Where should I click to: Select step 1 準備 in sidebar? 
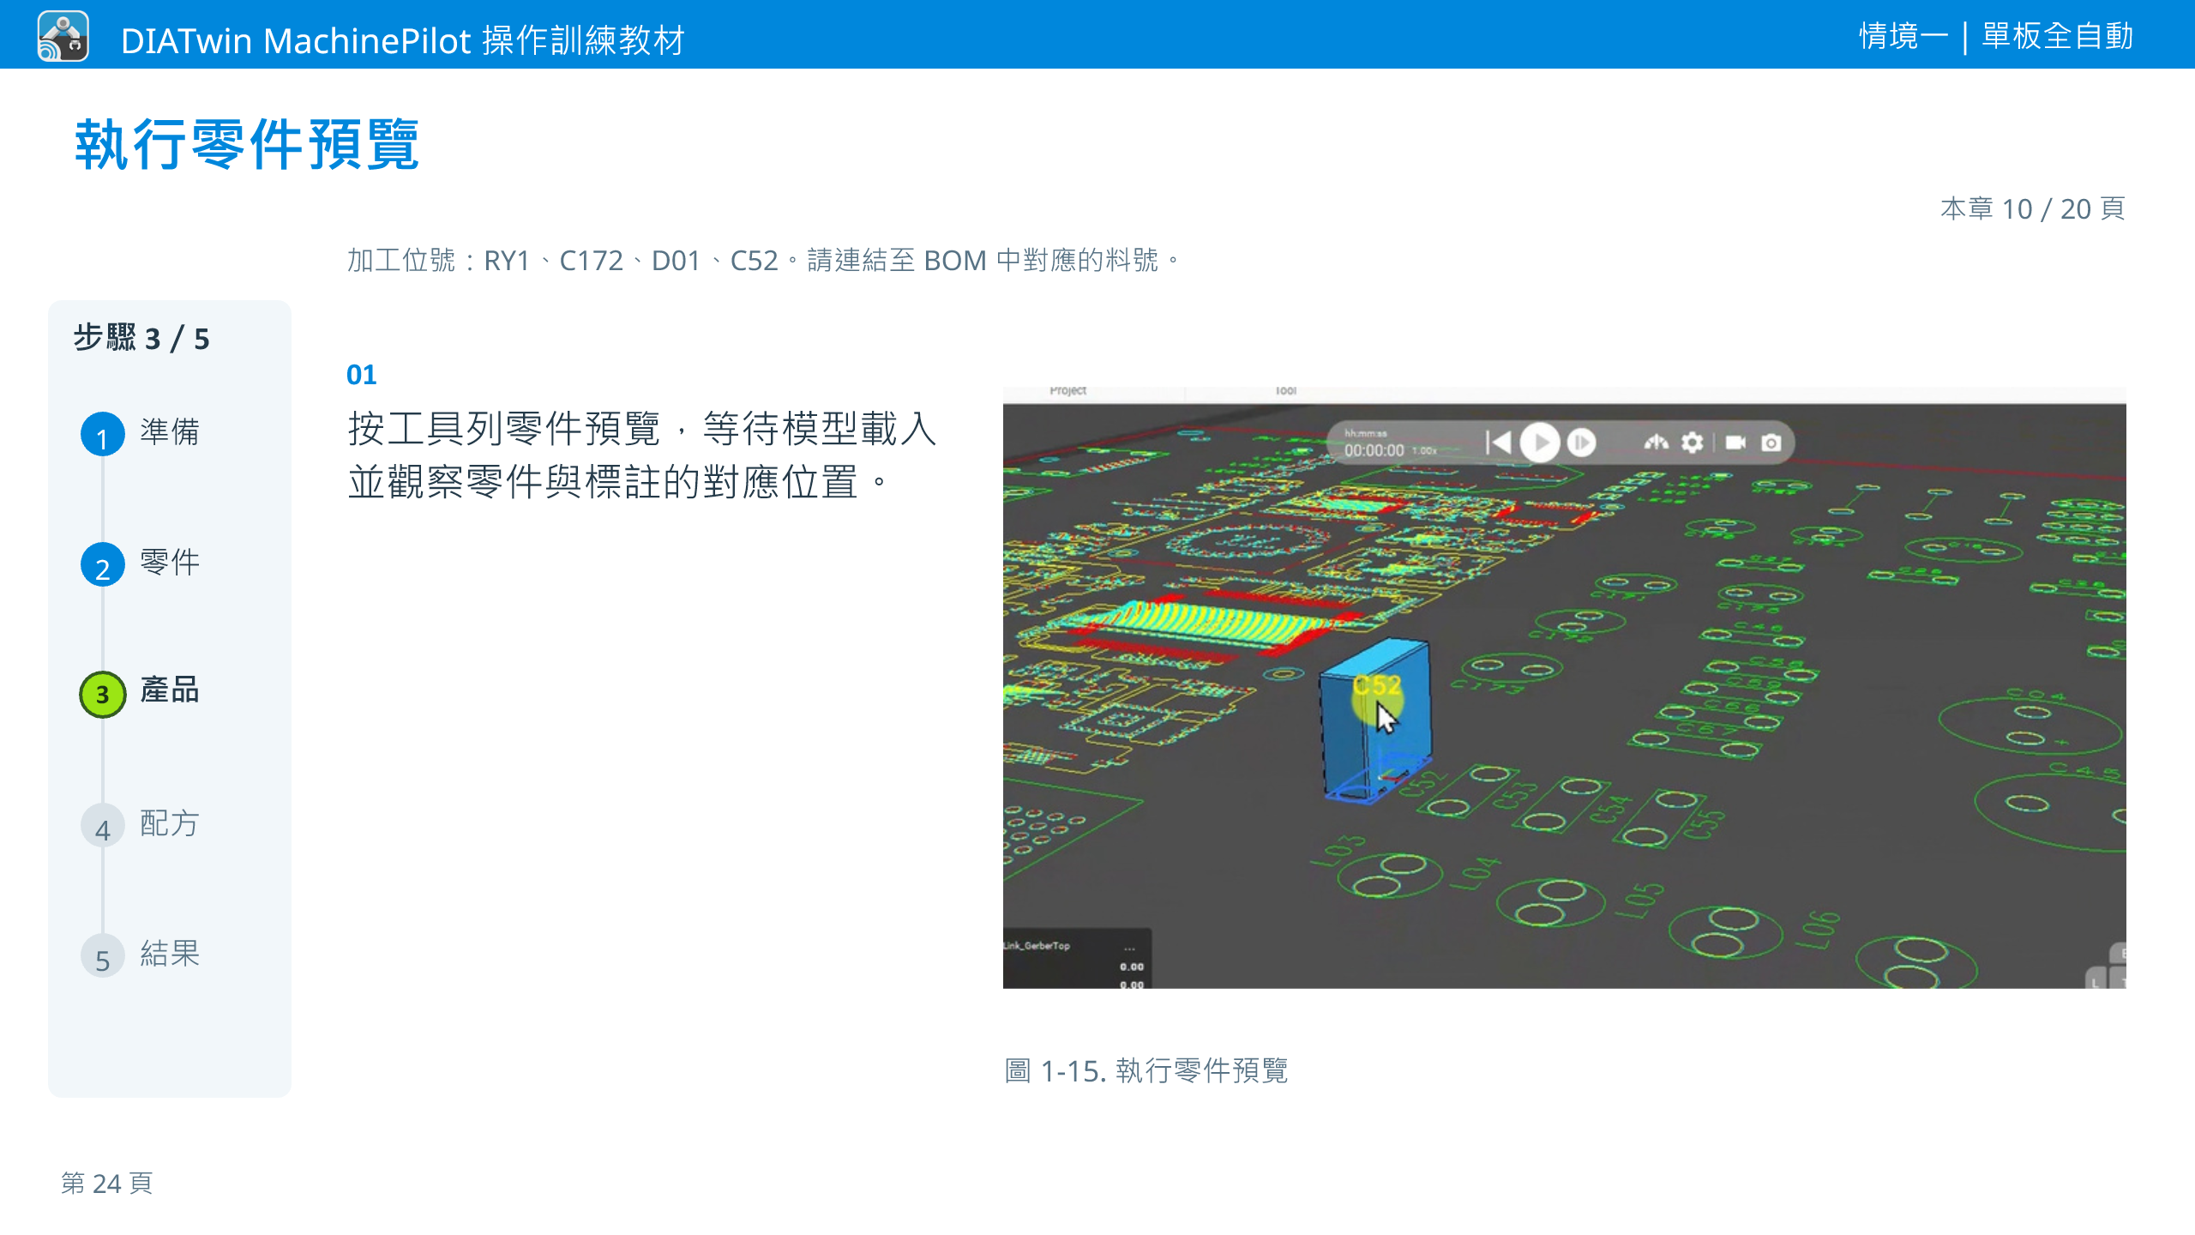click(x=141, y=433)
